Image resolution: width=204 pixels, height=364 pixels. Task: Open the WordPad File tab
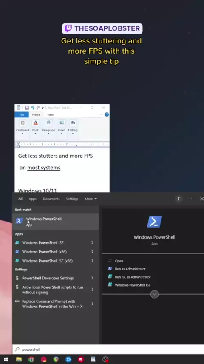point(22,114)
